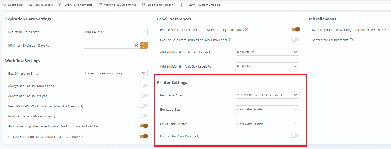391x149 pixels.
Task: Click info icon beside Add additional info to Box Labels
Action: 210,66
